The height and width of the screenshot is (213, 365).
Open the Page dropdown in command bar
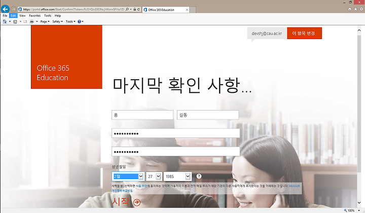click(45, 21)
